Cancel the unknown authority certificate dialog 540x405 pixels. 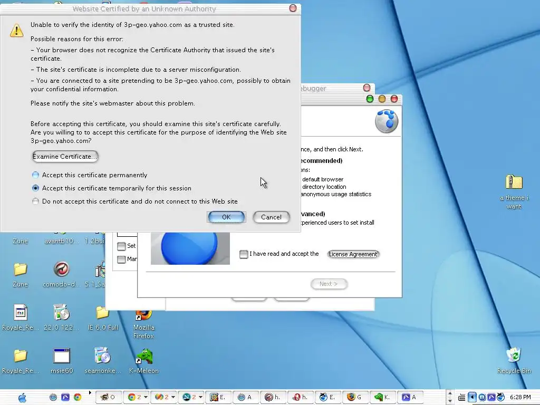pyautogui.click(x=271, y=217)
